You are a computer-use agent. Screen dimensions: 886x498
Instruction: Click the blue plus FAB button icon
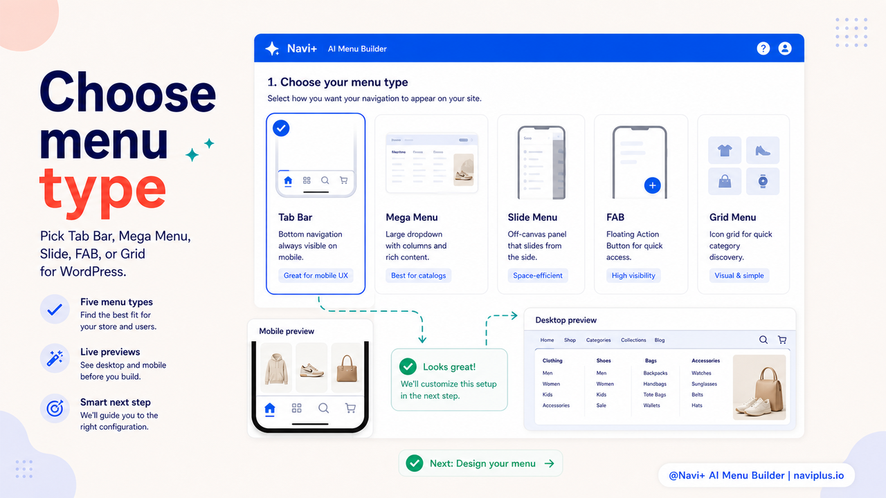(652, 185)
